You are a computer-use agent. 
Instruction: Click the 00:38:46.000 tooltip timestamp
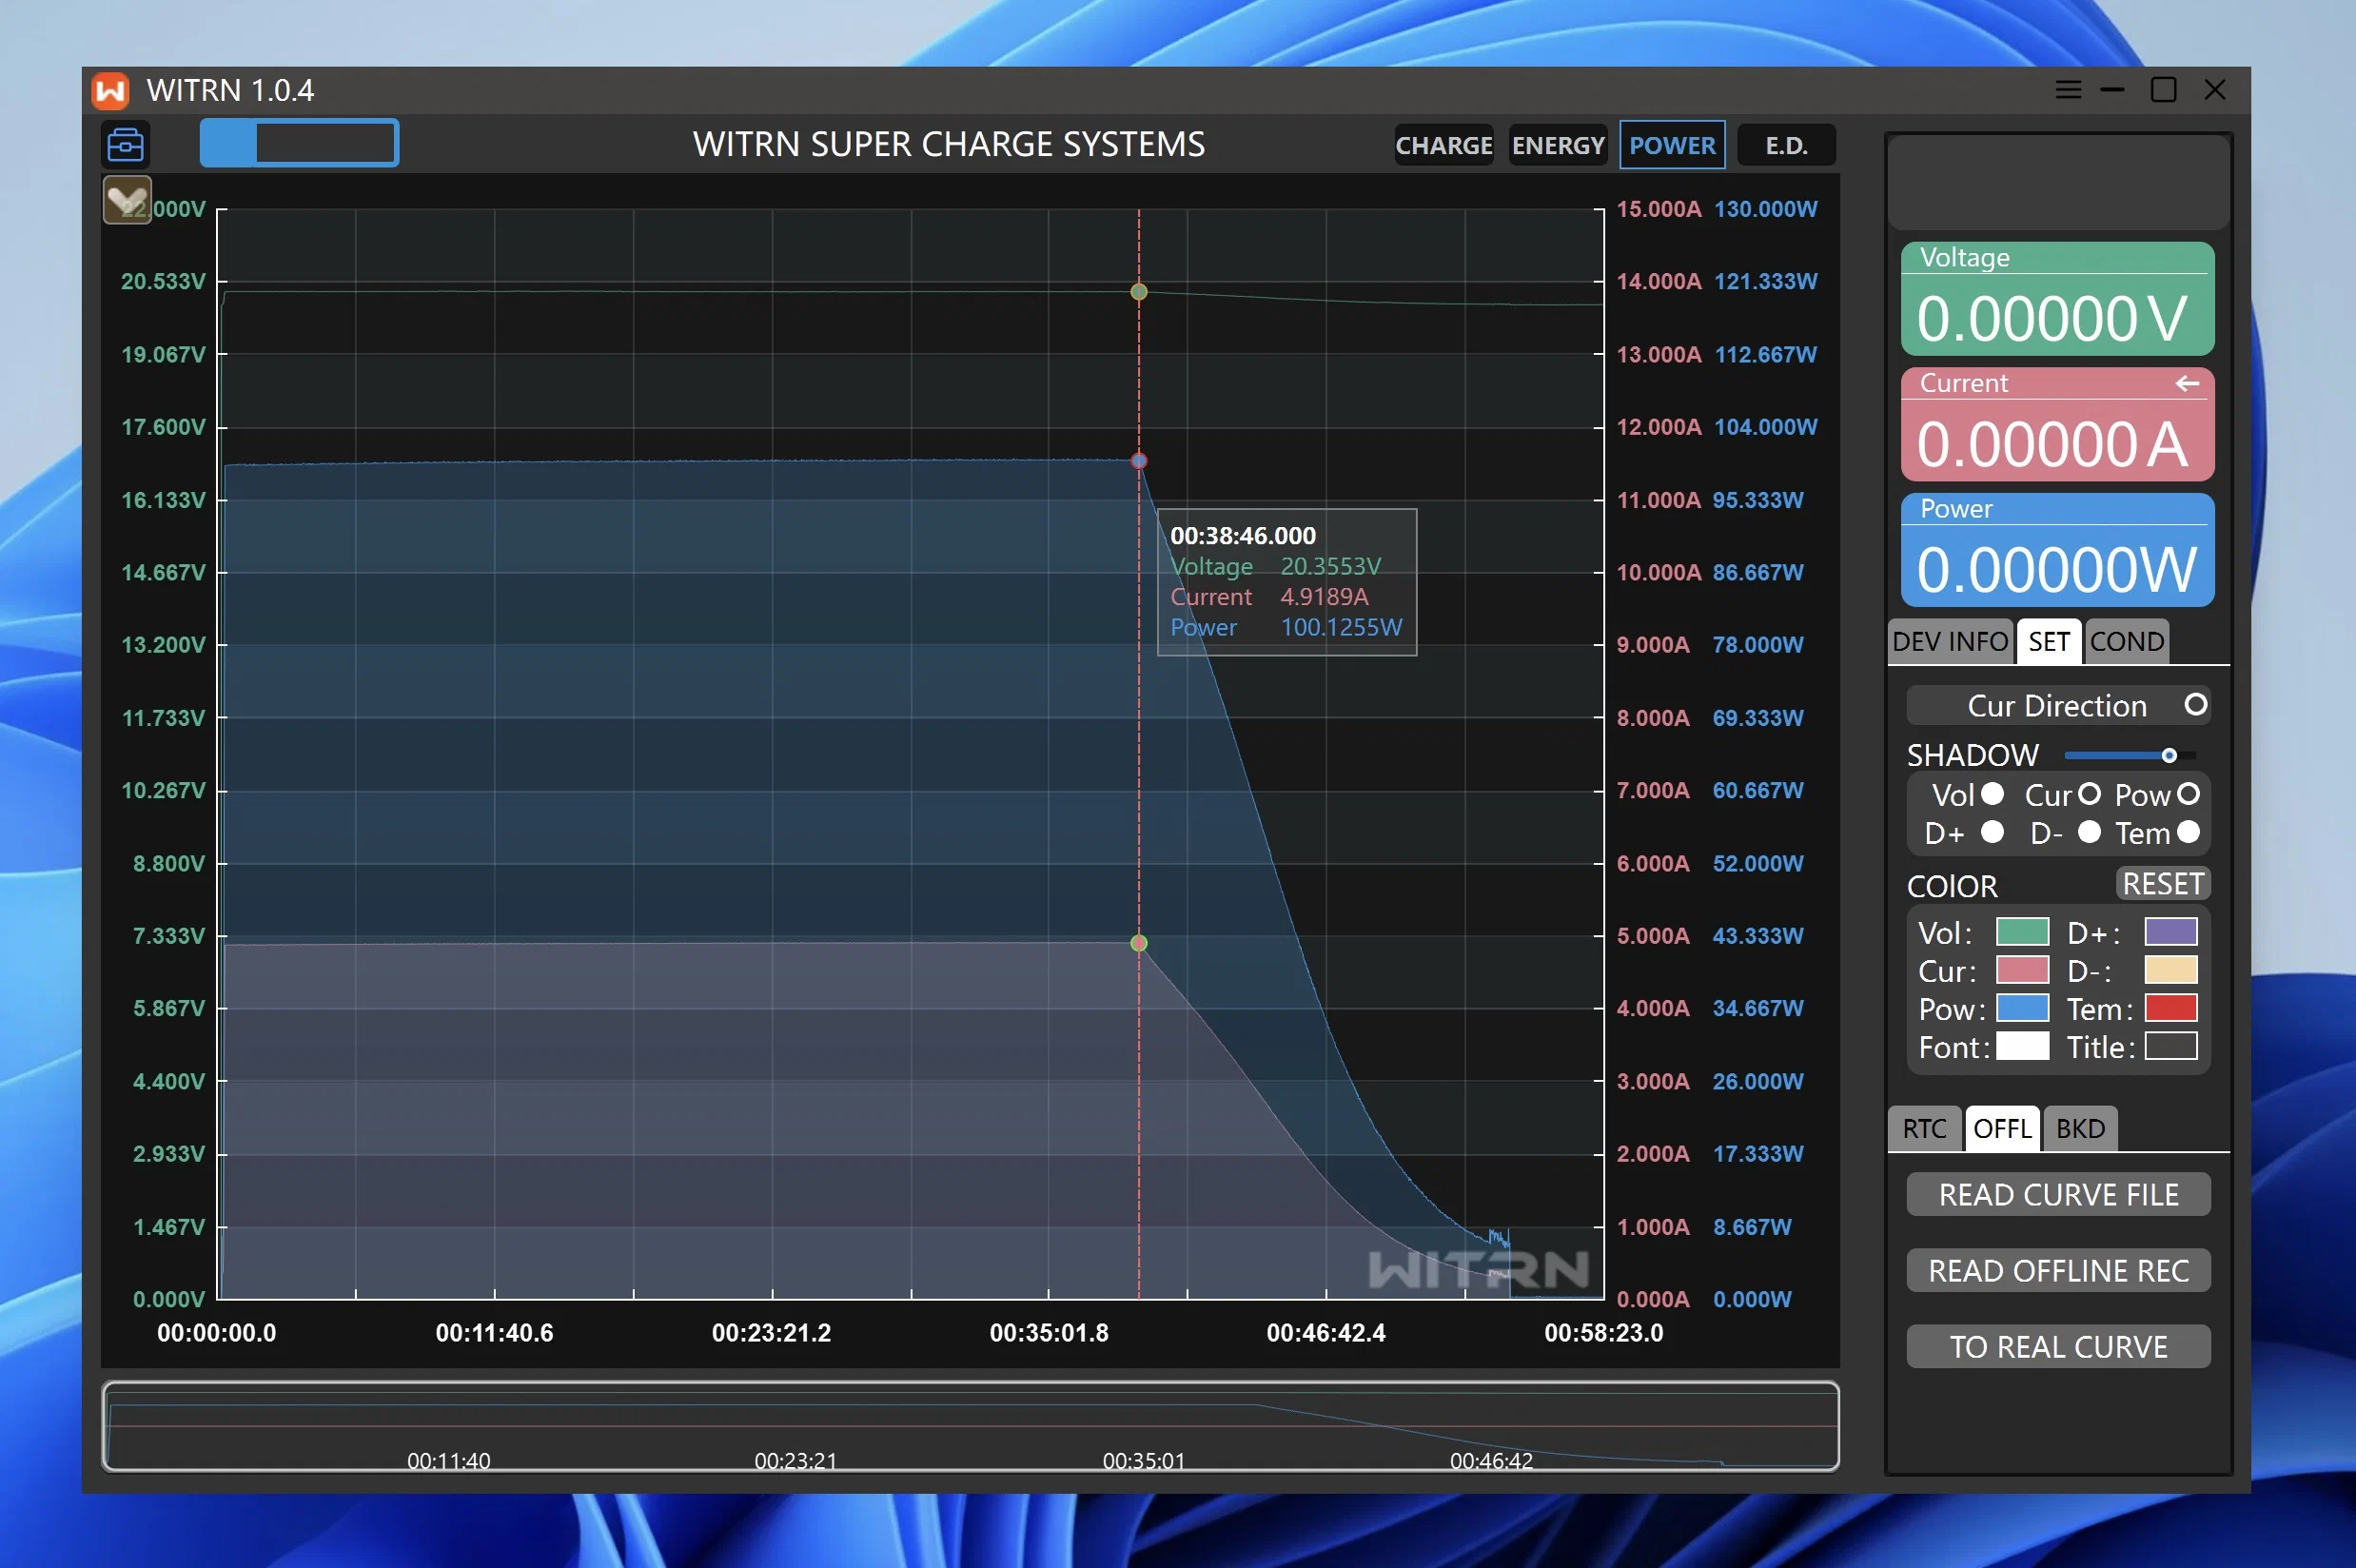click(x=1243, y=536)
